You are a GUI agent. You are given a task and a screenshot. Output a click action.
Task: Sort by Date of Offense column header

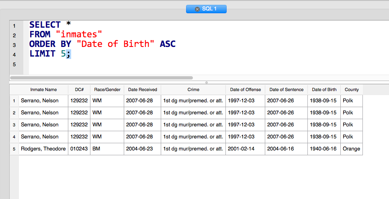[246, 90]
